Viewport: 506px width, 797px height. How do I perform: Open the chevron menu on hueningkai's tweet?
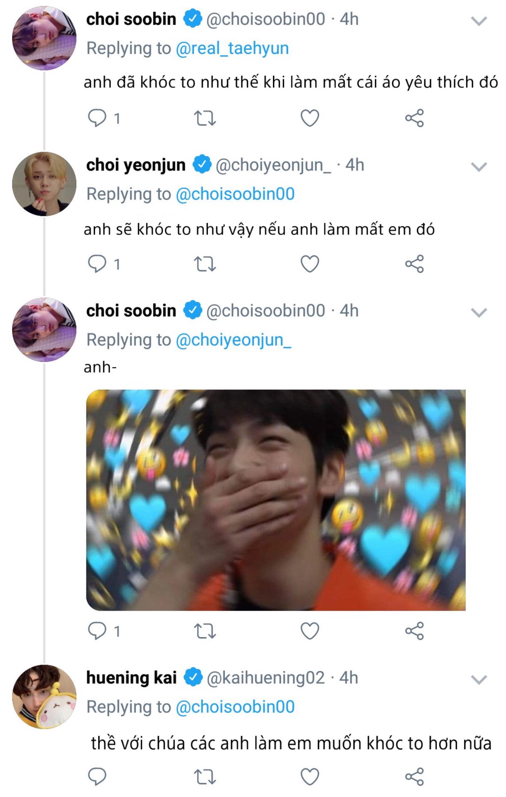(479, 680)
